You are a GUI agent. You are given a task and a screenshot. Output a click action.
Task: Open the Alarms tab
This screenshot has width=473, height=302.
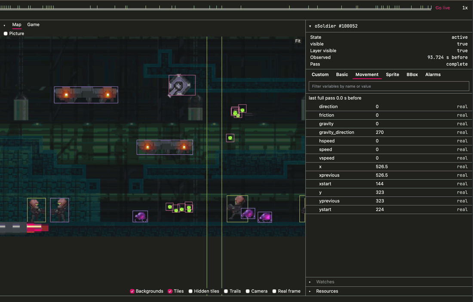(x=433, y=74)
